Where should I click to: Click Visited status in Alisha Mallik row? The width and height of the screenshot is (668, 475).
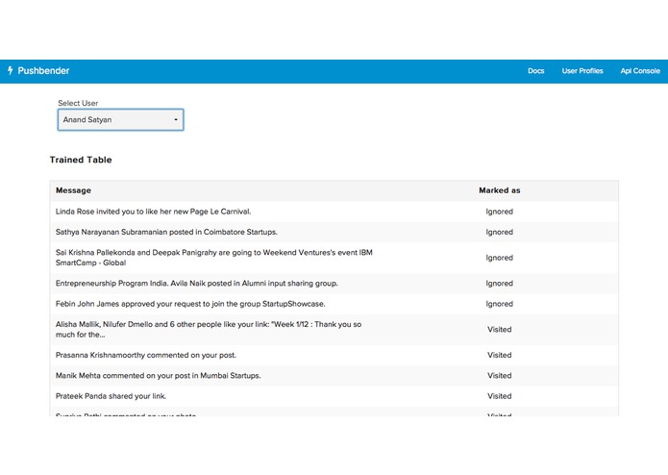(499, 329)
